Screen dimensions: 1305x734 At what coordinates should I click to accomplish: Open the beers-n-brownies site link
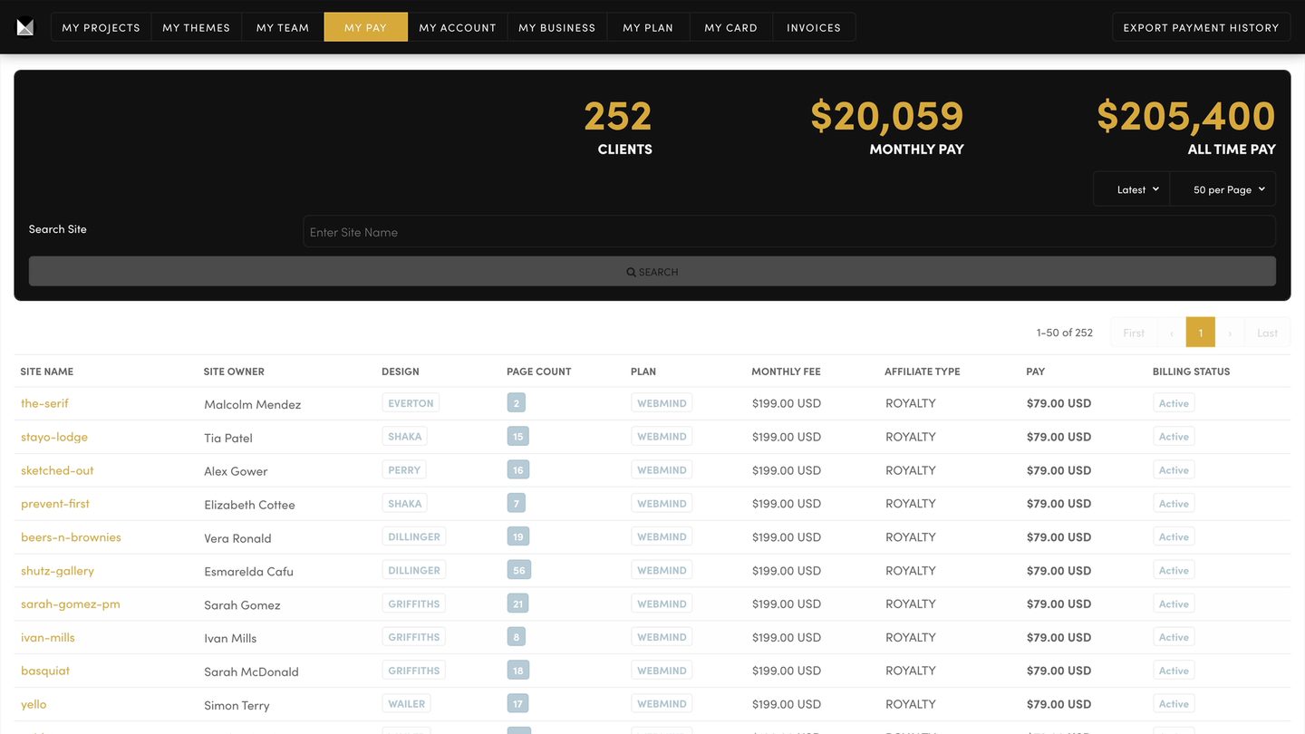71,537
